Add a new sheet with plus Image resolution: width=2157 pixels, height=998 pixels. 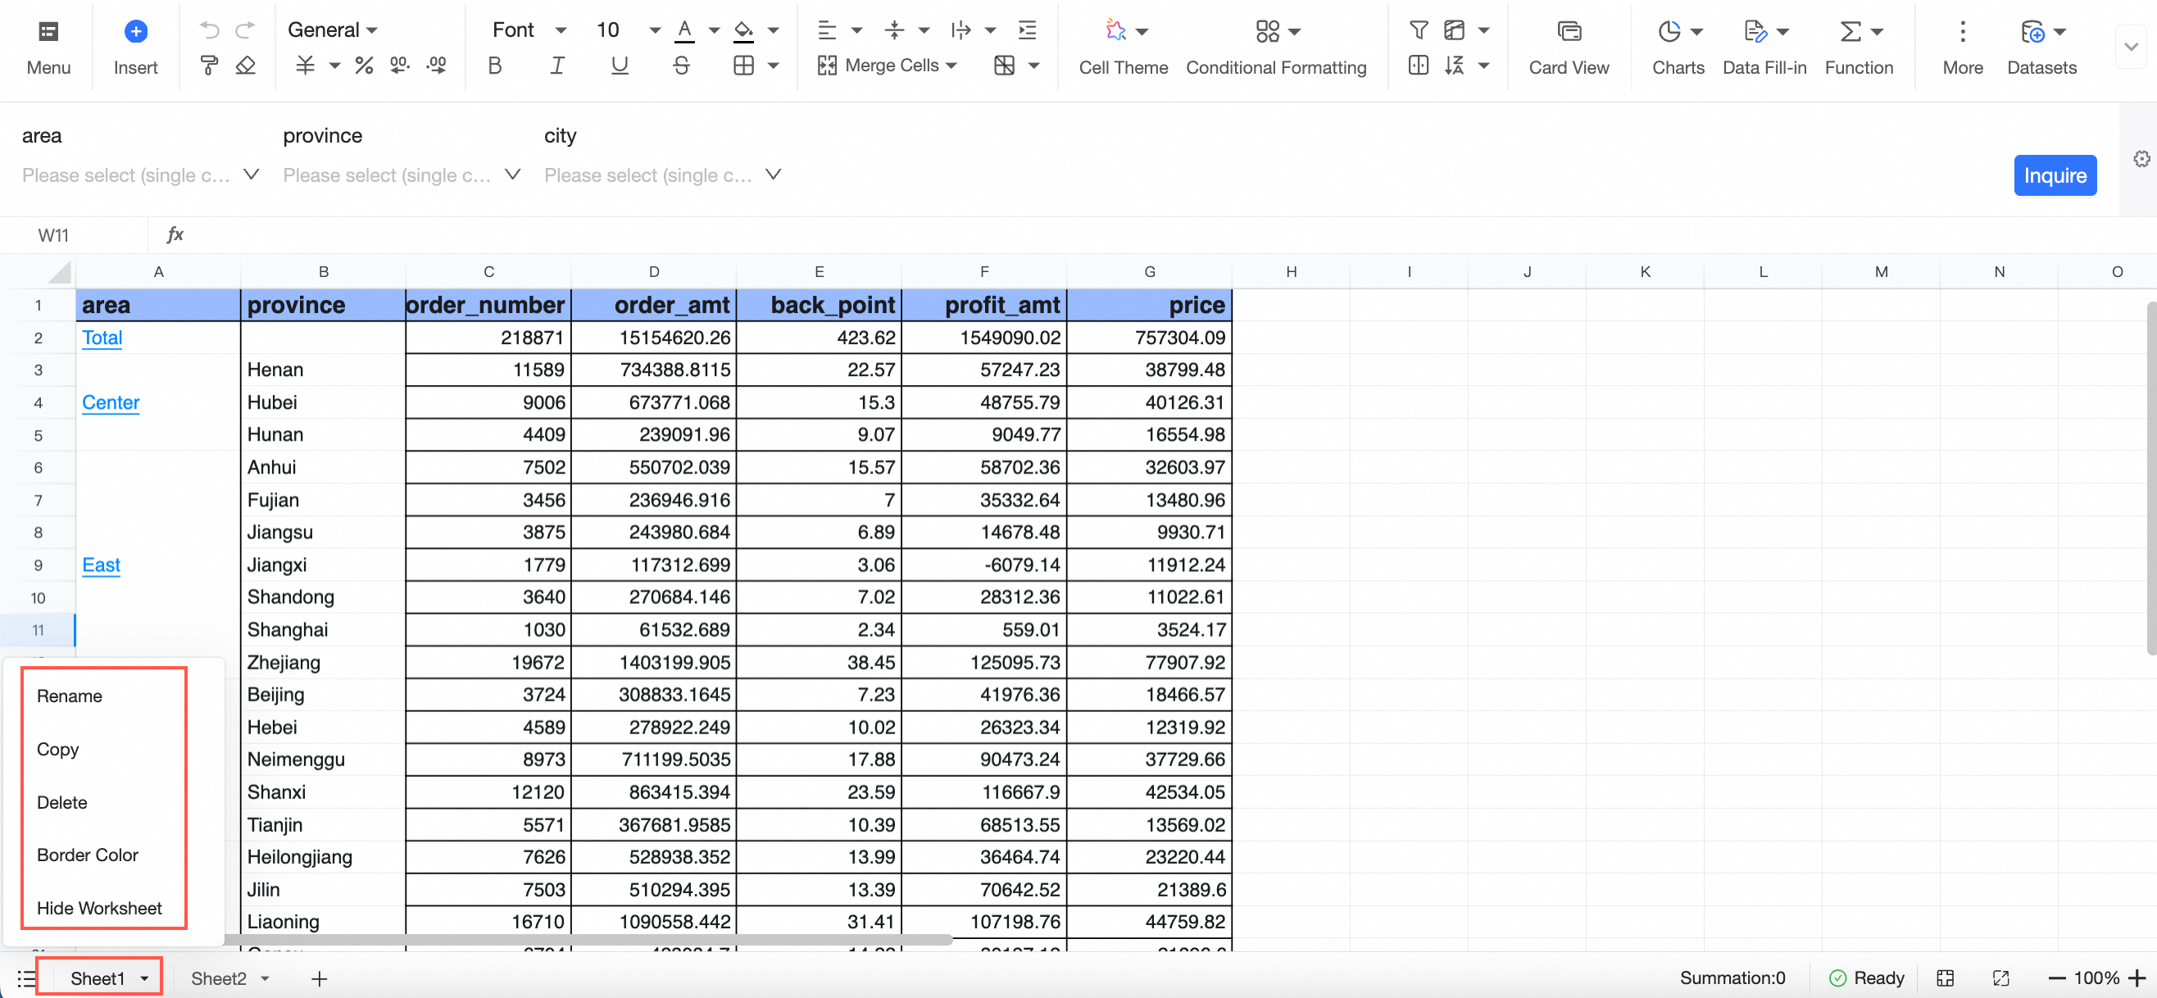(x=319, y=978)
